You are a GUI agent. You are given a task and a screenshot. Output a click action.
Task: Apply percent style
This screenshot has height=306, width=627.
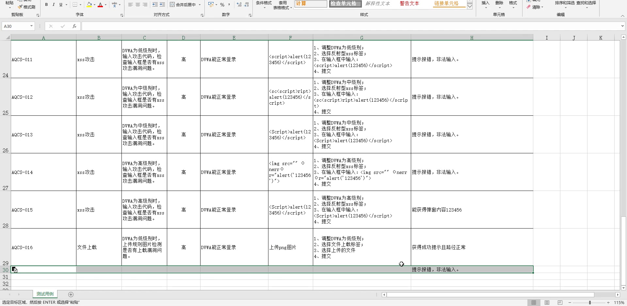(222, 5)
